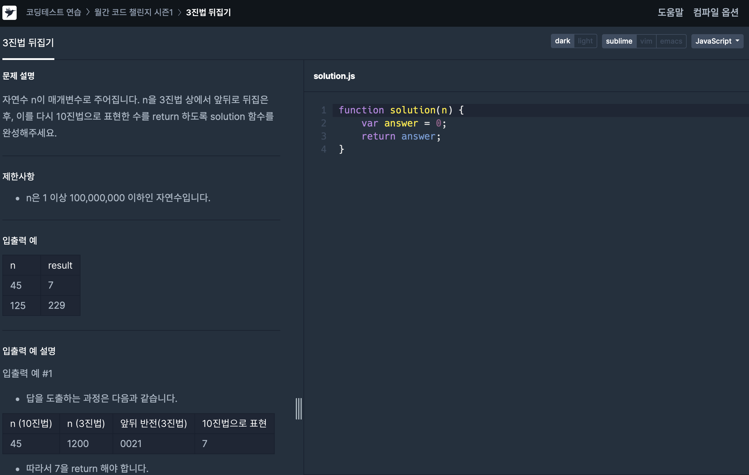Viewport: 749px width, 475px height.
Task: Click result cell 229 in example table
Action: pyautogui.click(x=57, y=305)
